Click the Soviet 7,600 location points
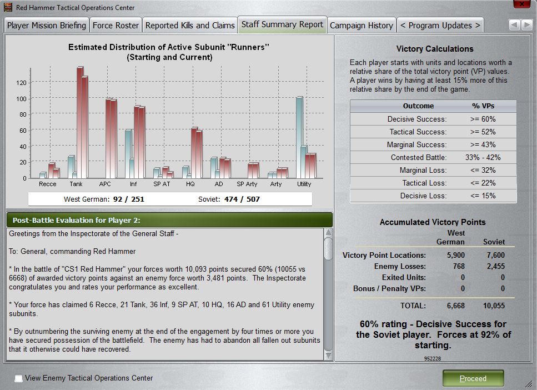Screen dimensions: 537x390 tap(495, 255)
